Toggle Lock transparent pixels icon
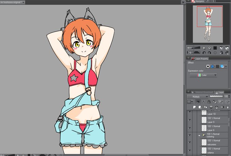This screenshot has width=231, height=156. (x=214, y=102)
